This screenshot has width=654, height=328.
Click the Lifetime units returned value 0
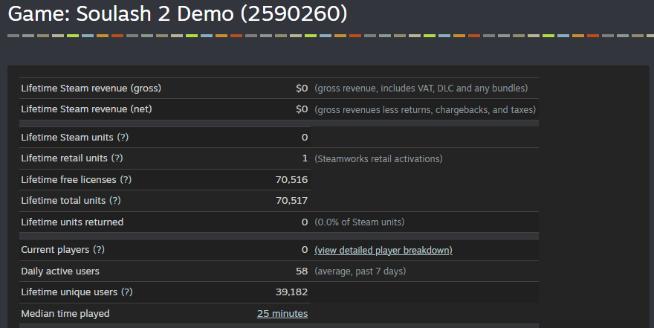305,222
